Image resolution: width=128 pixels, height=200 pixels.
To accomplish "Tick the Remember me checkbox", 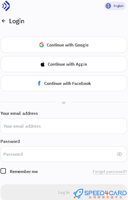I will click(3, 171).
